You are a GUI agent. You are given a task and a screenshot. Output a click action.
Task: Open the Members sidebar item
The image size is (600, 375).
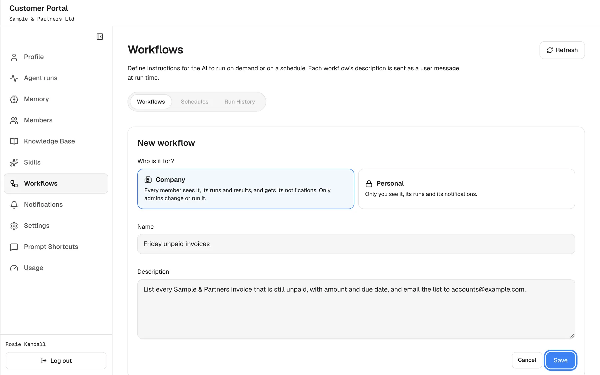point(56,120)
